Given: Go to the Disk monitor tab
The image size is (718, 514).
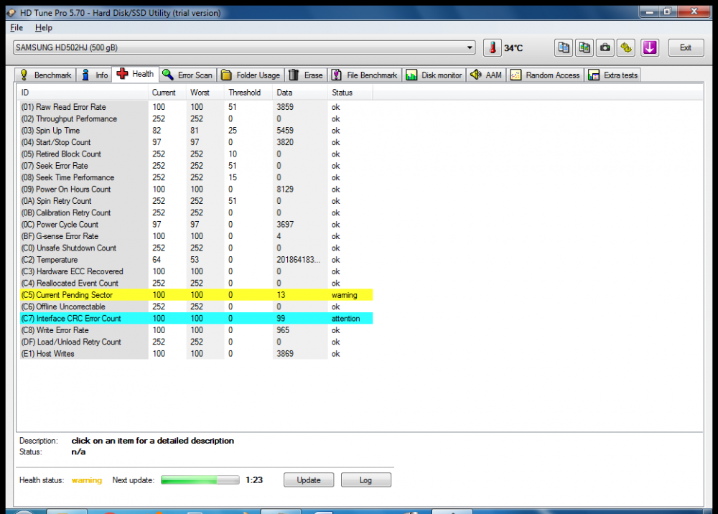Looking at the screenshot, I should 435,75.
